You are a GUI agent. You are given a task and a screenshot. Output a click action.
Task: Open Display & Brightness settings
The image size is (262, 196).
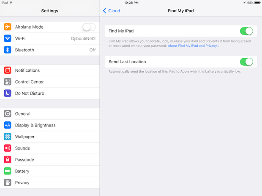click(x=35, y=125)
